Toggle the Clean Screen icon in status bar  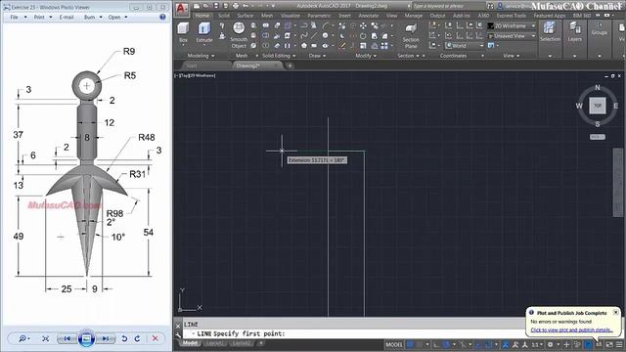coord(609,344)
